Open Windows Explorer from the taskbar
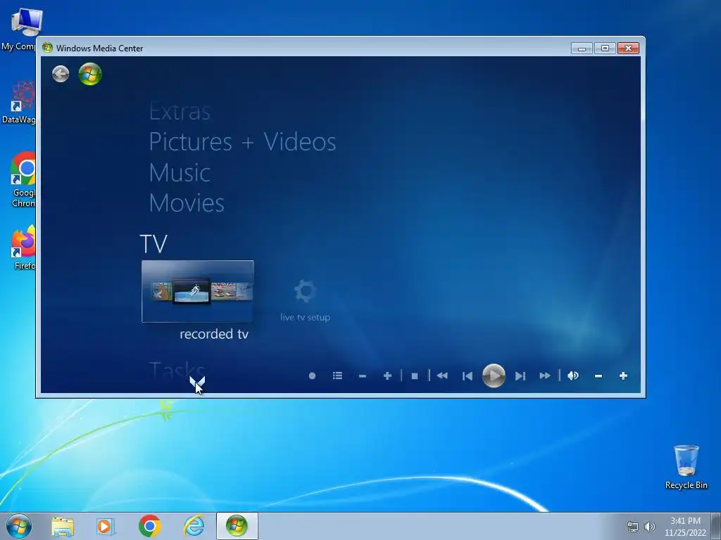This screenshot has width=721, height=540. tap(63, 527)
